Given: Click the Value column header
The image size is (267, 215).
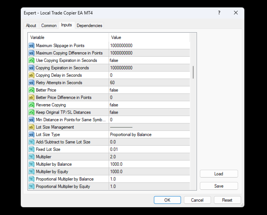Looking at the screenshot, I should pos(149,37).
